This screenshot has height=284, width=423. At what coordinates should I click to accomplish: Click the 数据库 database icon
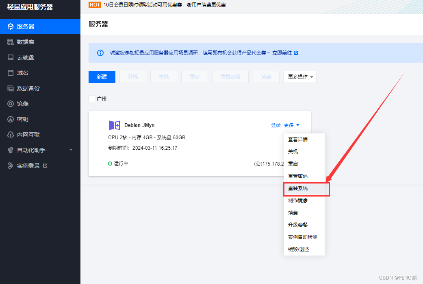tap(11, 42)
